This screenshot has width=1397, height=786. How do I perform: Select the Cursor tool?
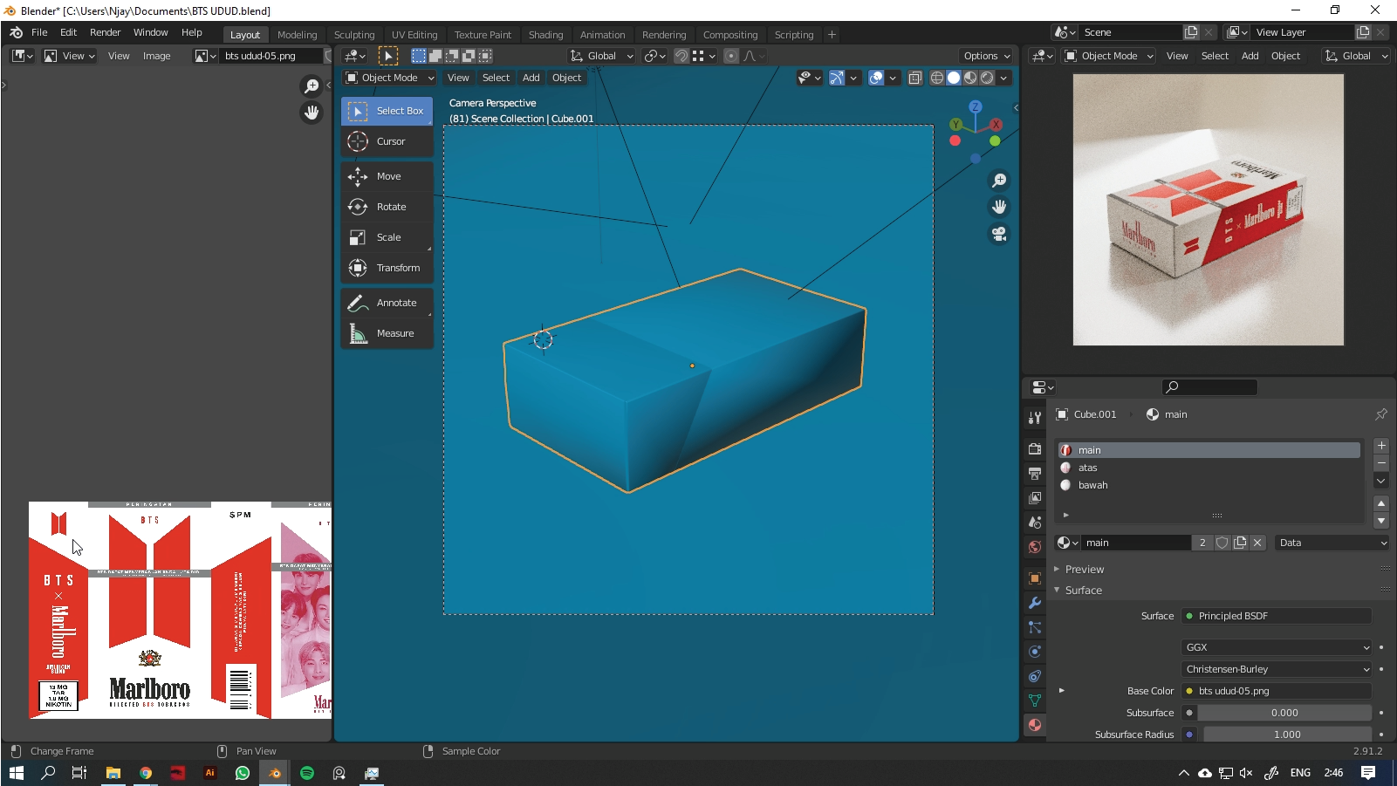387,141
